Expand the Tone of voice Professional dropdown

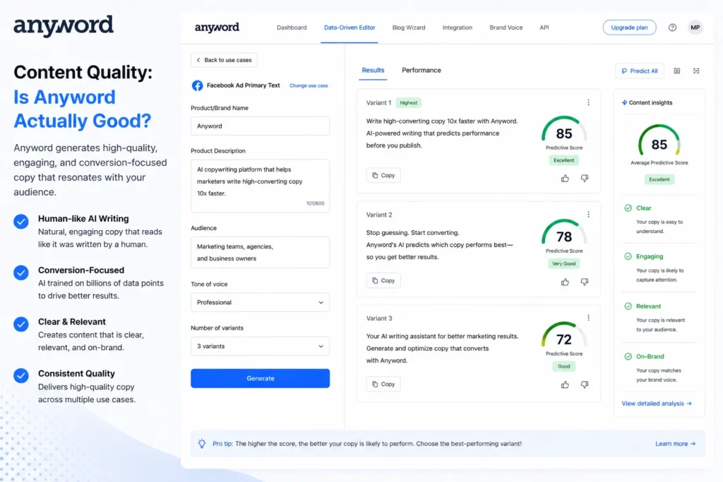(x=260, y=302)
